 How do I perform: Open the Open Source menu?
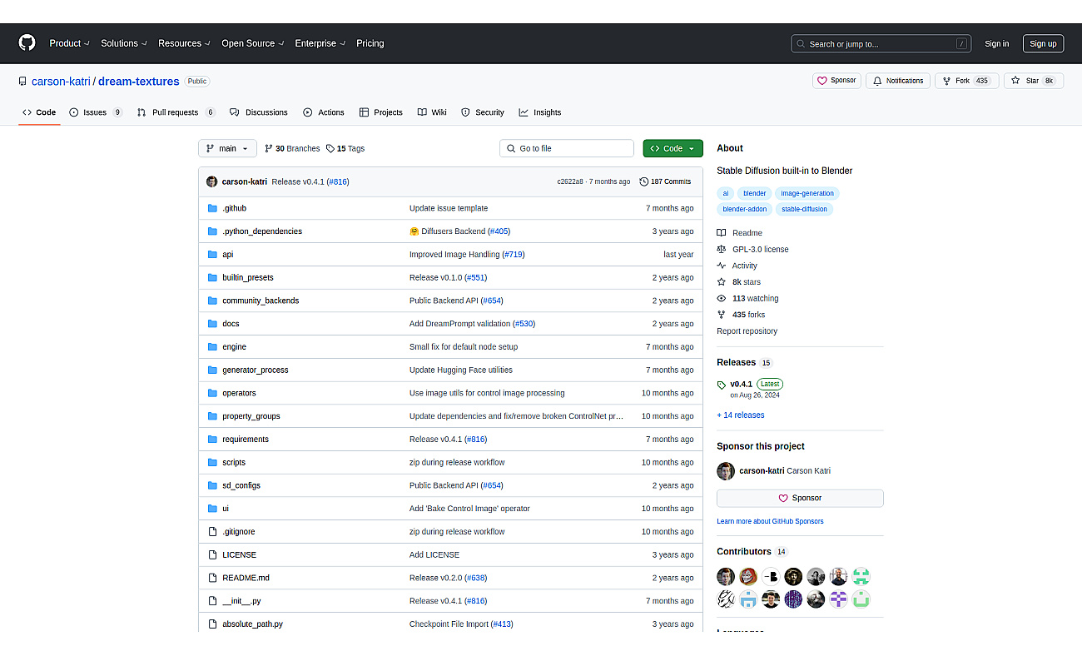pos(253,43)
